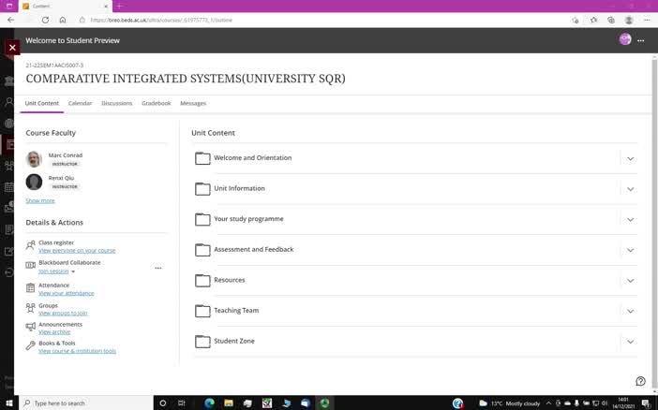Click View archive under Announcements
658x410 pixels.
coord(54,332)
